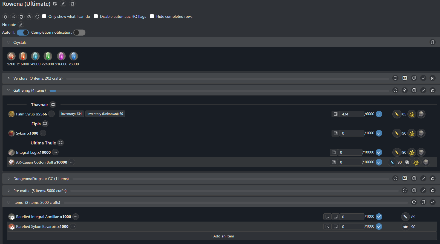Turn on Completion notification switch
Screen dimensions: 440x244
79,33
